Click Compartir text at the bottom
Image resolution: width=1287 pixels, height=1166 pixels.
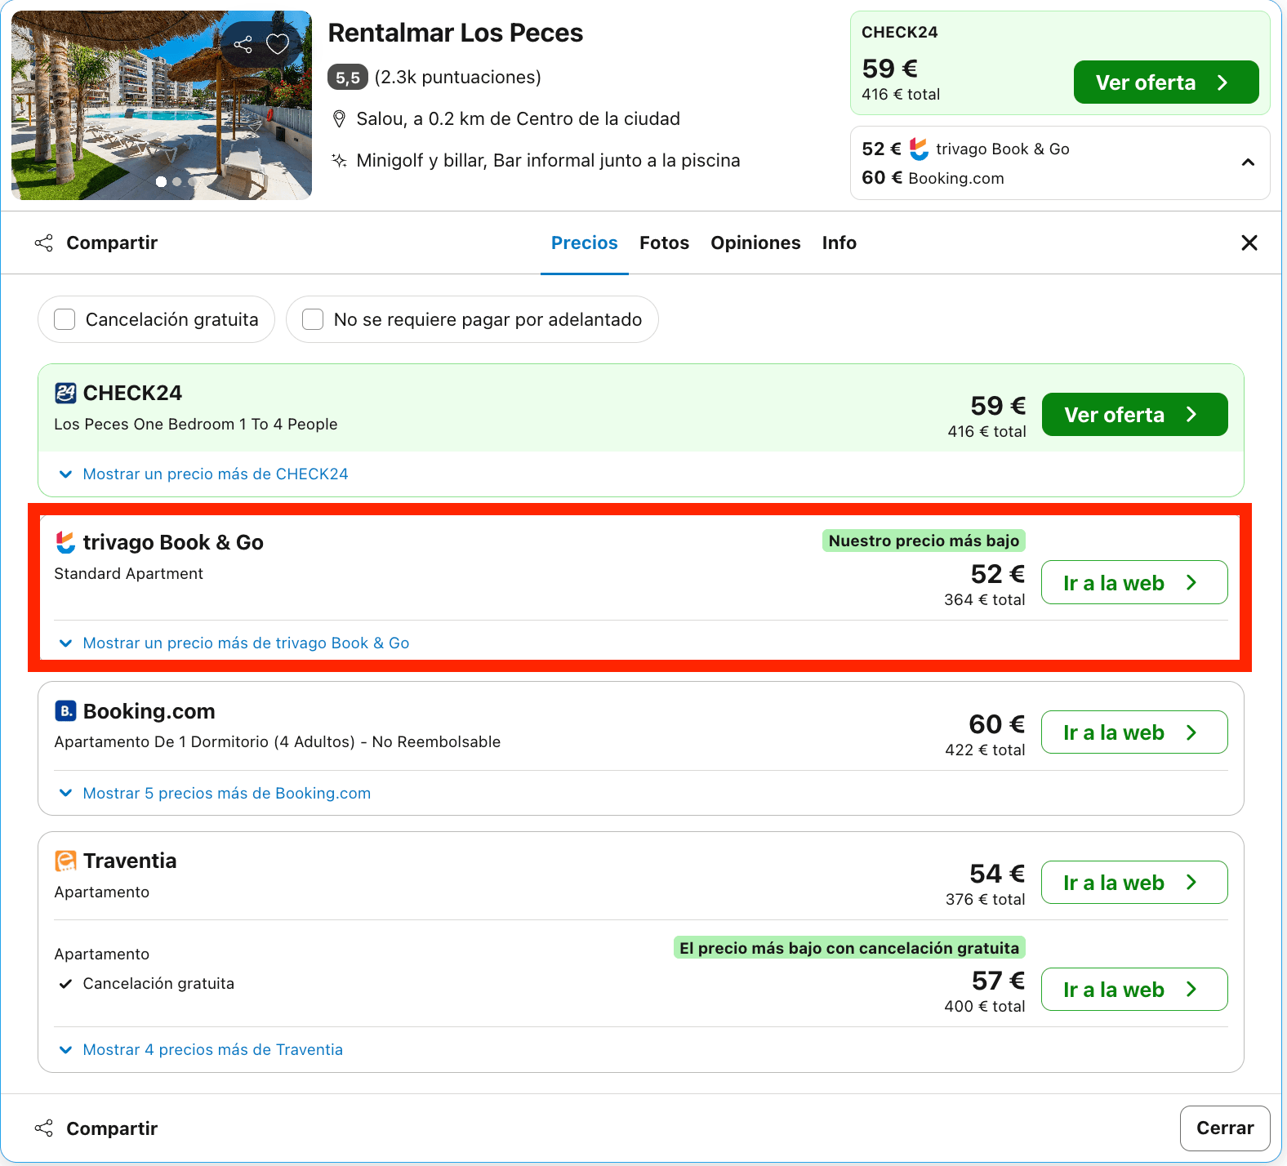pyautogui.click(x=112, y=1128)
